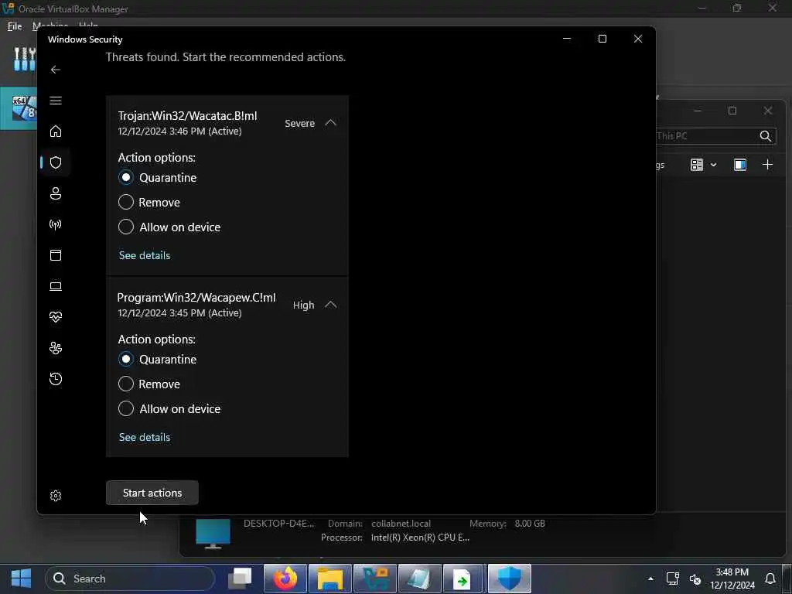Switch to VirtualBox from the taskbar
The width and height of the screenshot is (792, 594).
pyautogui.click(x=375, y=579)
